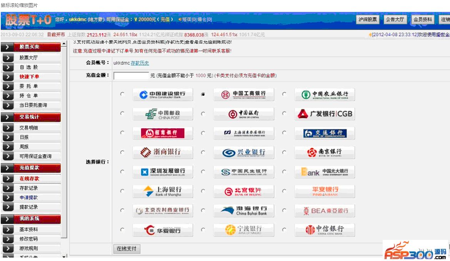
Task: Click the 交通银行 logo
Action: point(325,133)
